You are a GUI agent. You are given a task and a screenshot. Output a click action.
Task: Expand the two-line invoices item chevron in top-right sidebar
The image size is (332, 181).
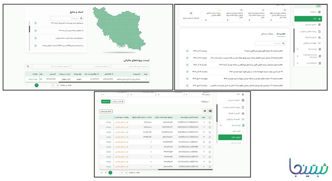pos(297,56)
